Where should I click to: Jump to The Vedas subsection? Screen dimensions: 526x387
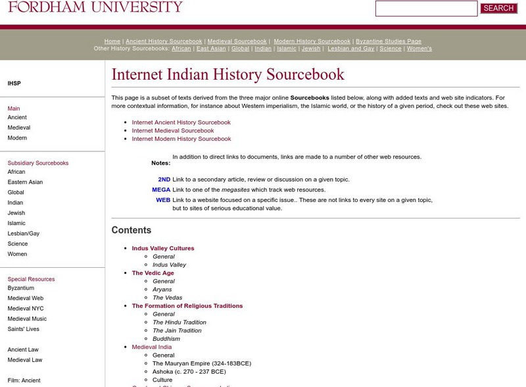tap(168, 297)
